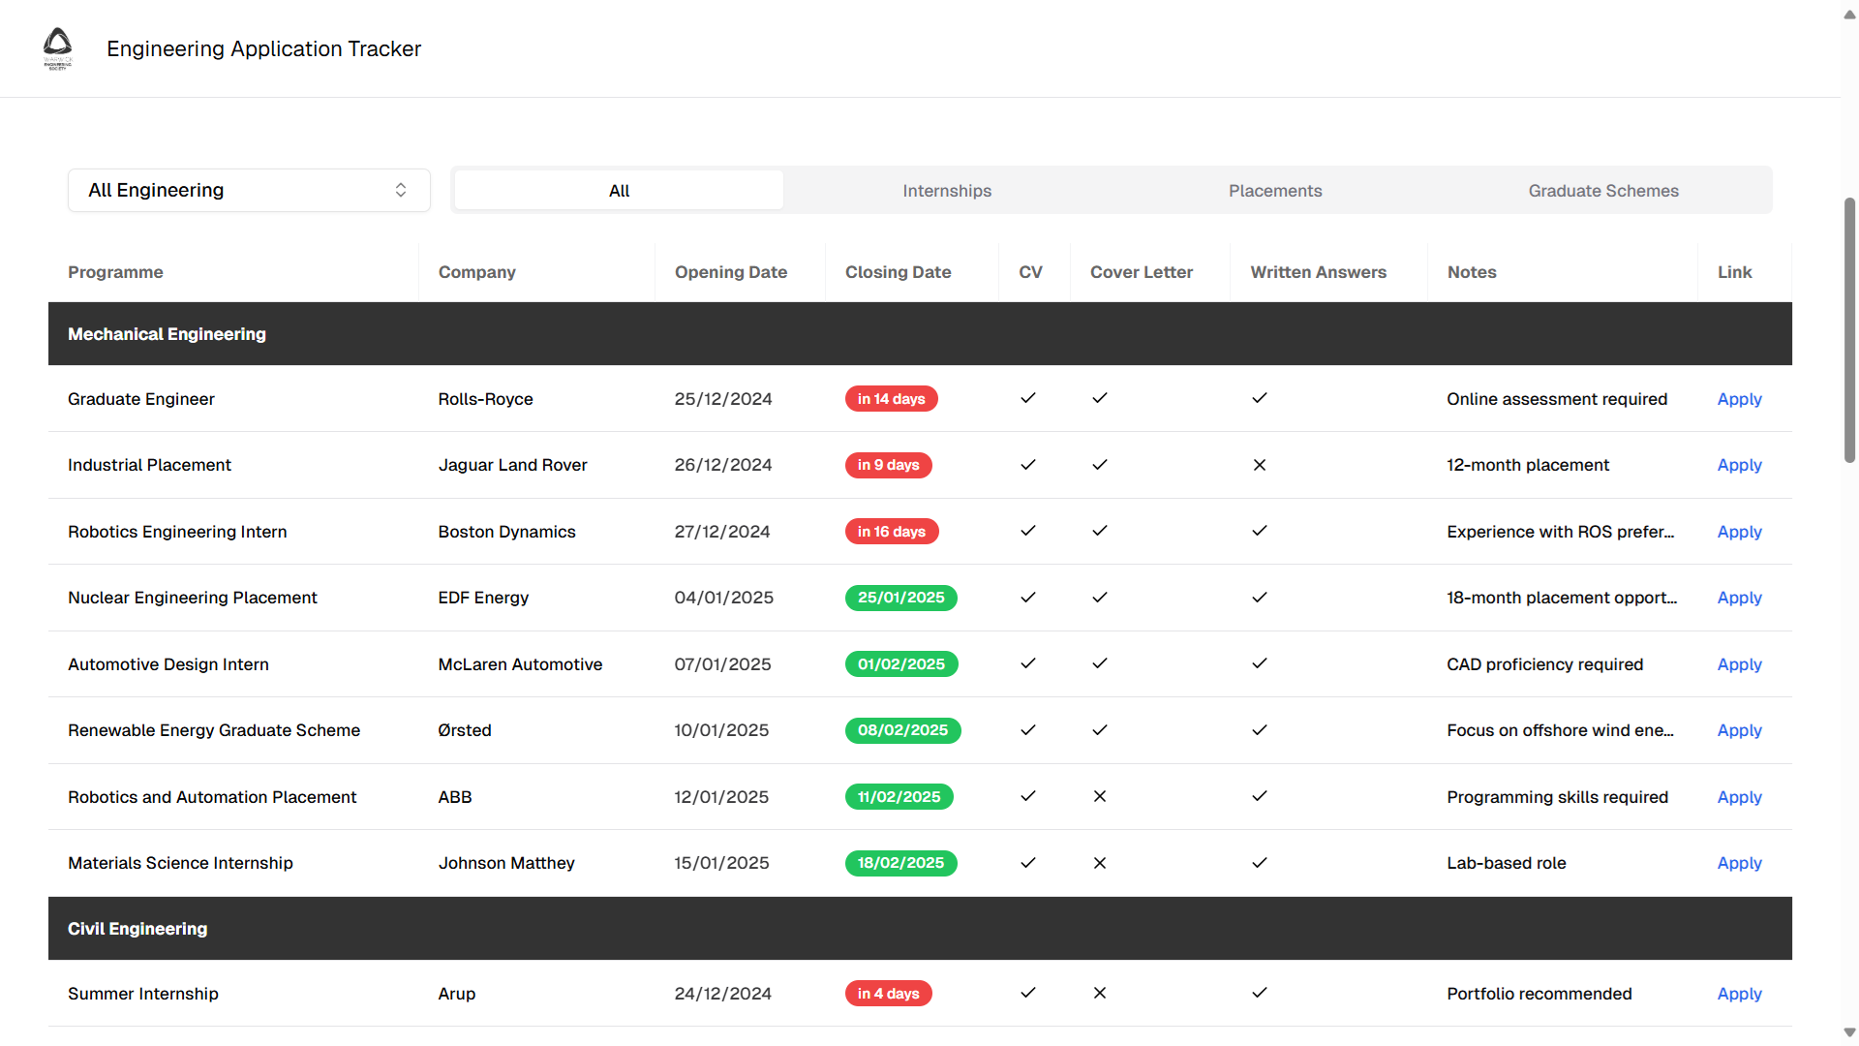The image size is (1859, 1046).
Task: Click the Closing Date column header
Action: (x=898, y=272)
